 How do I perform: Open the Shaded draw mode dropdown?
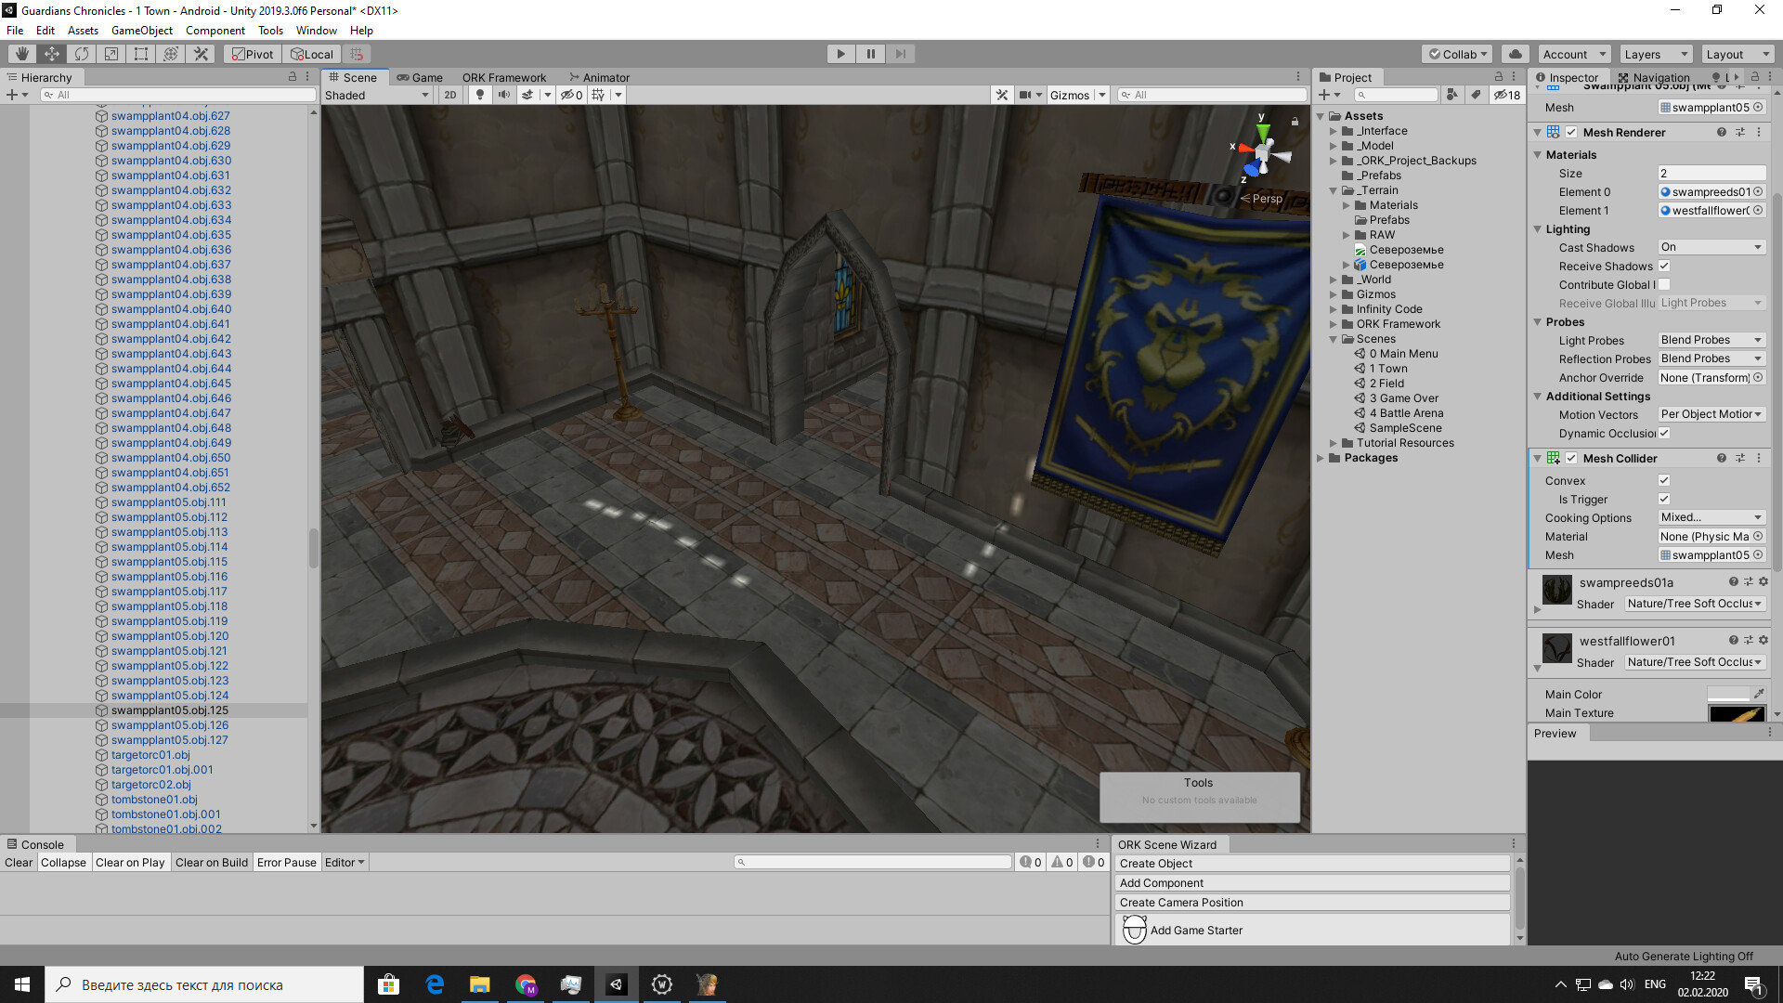[x=376, y=95]
